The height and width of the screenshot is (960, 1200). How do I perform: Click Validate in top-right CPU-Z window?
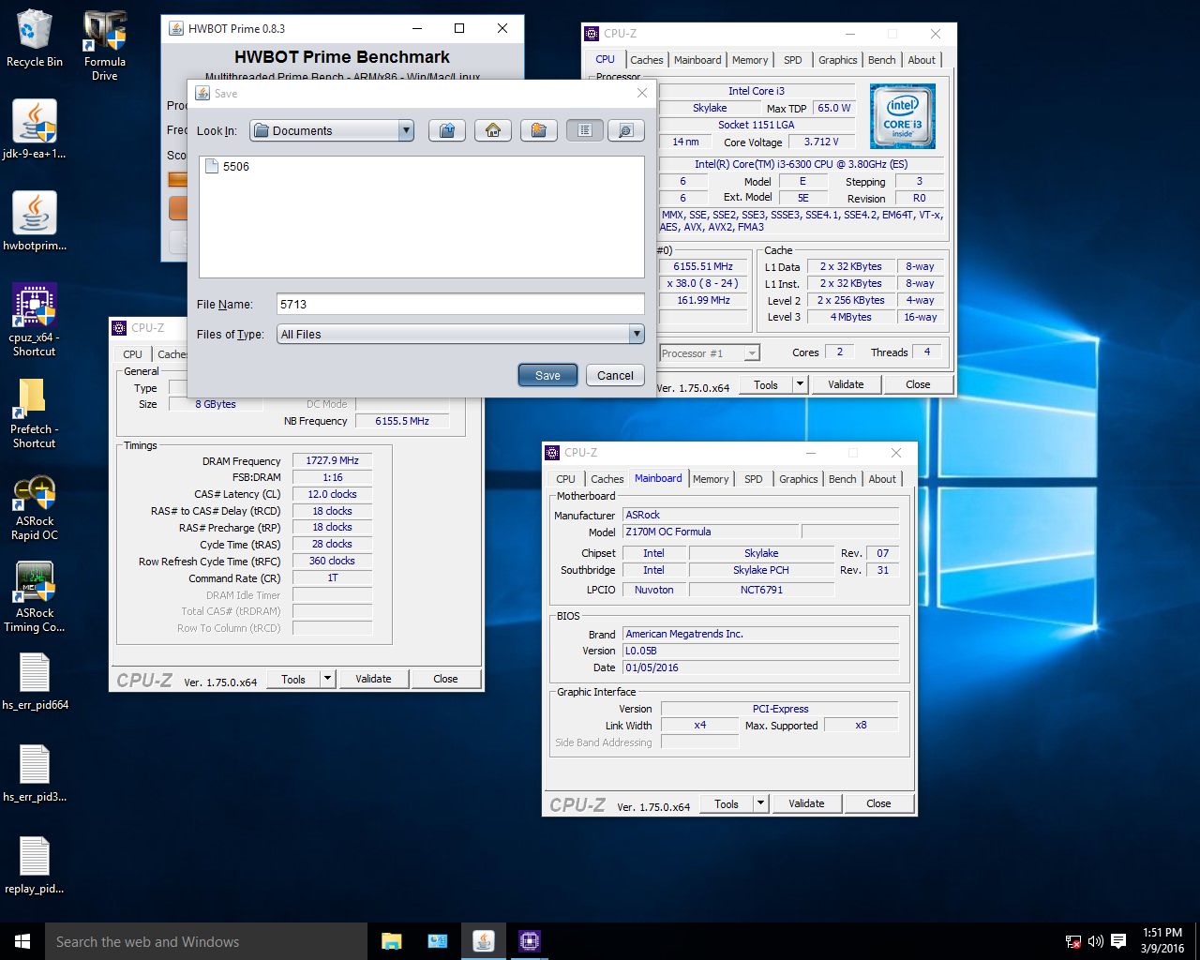[846, 384]
